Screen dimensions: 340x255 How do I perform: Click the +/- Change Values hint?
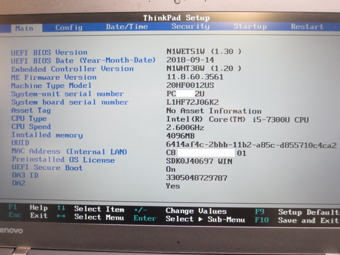coord(180,211)
